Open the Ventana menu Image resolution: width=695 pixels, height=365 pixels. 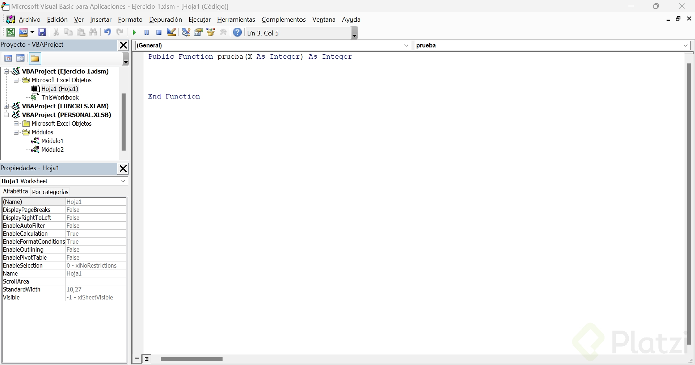[x=324, y=20]
